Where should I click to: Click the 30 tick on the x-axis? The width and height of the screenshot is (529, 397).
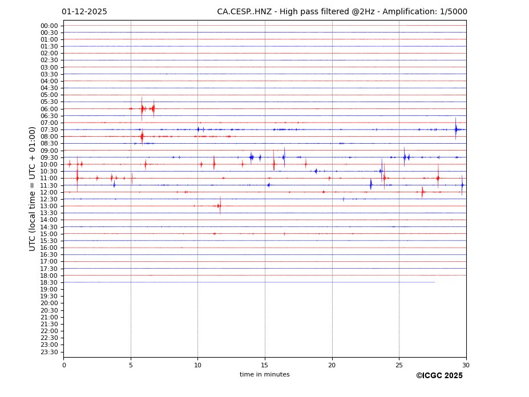[466, 365]
